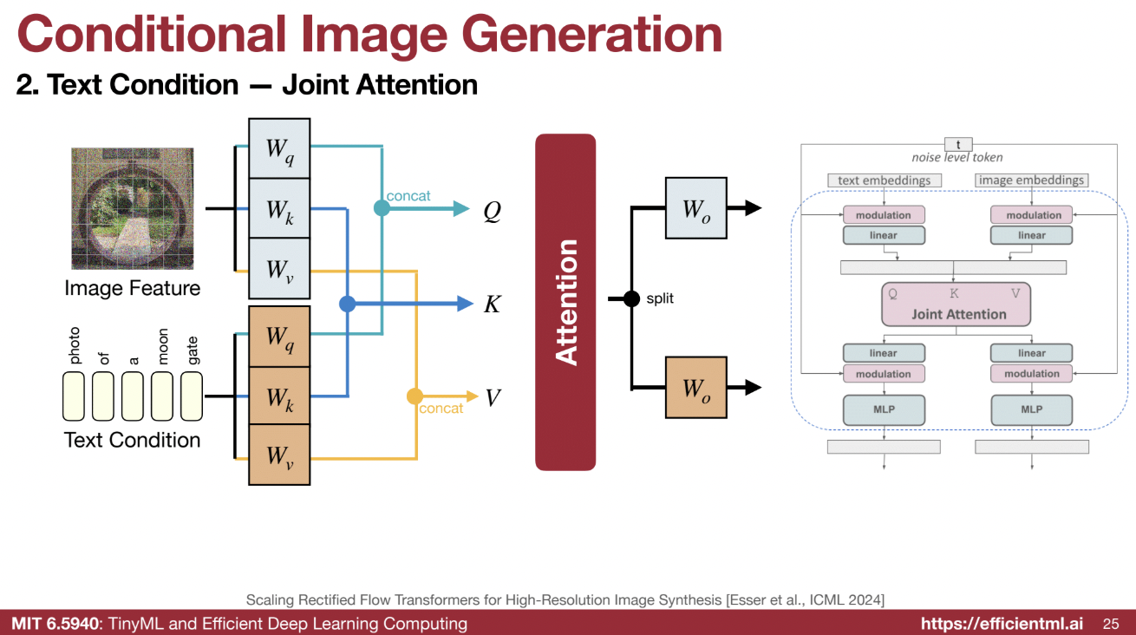Click the 'text embeddings' label box

tap(884, 180)
